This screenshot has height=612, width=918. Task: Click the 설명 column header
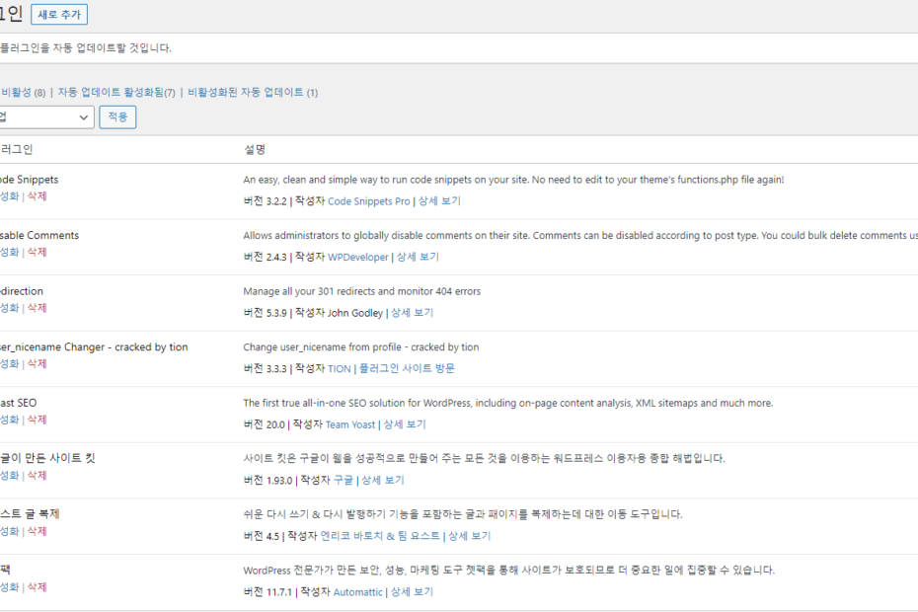click(x=255, y=150)
